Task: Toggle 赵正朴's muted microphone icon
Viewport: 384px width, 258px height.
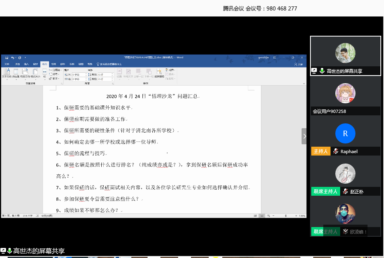Action: pos(345,192)
